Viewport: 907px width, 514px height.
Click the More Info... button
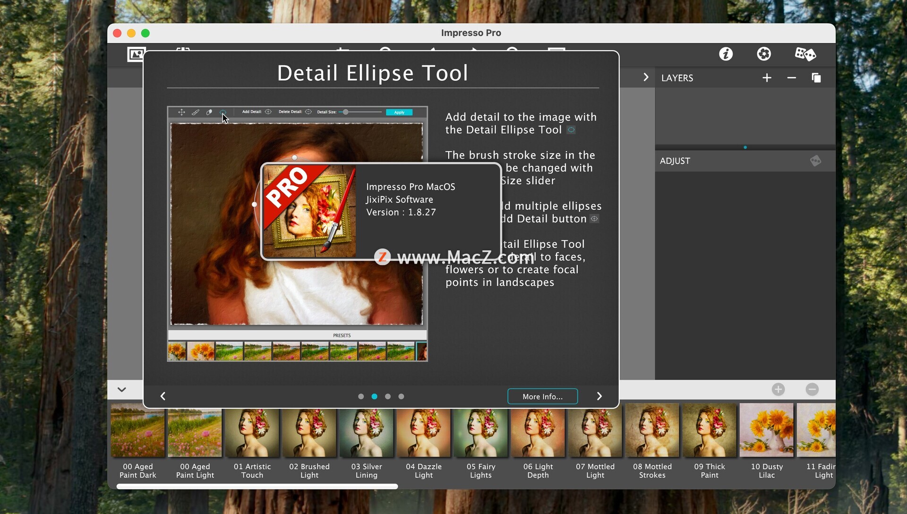click(542, 396)
